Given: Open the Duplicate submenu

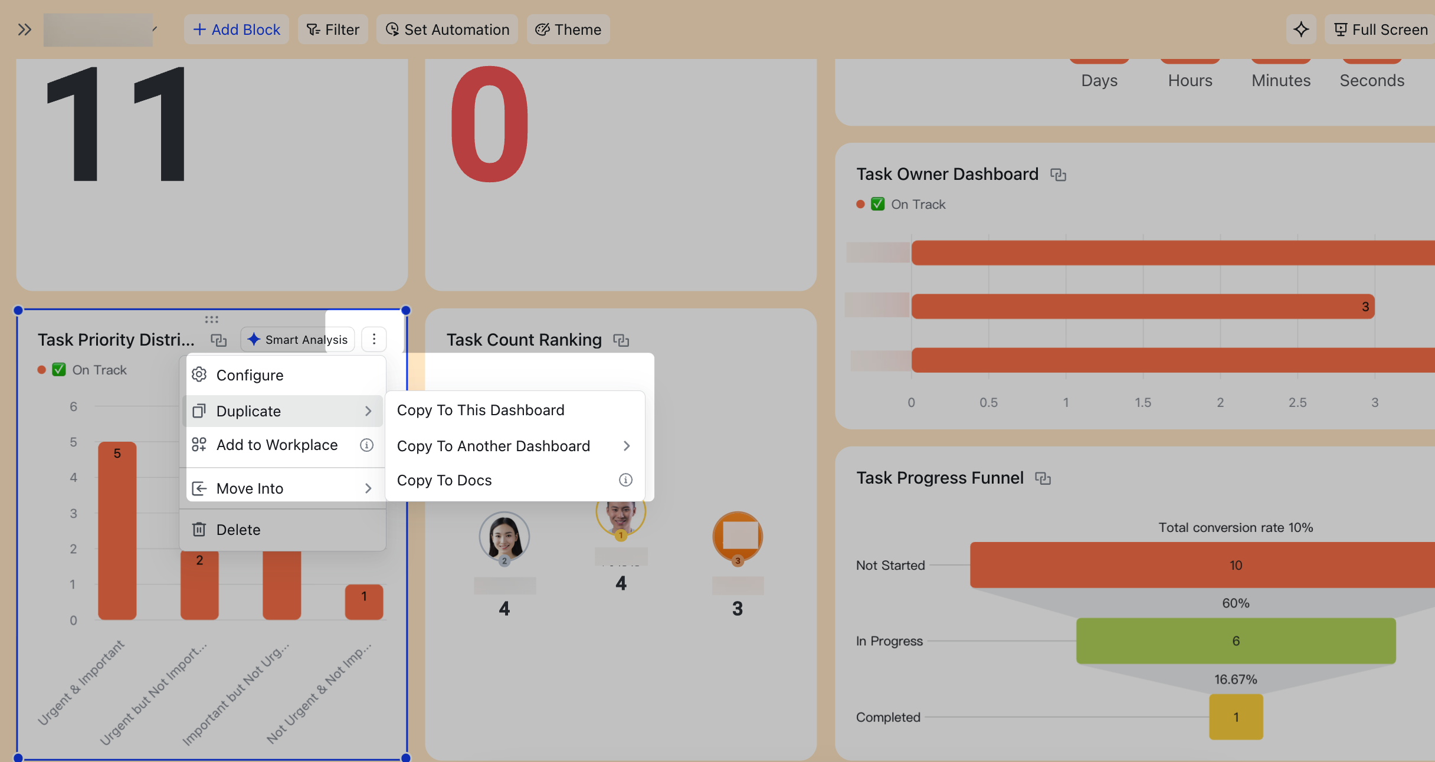Looking at the screenshot, I should click(x=284, y=411).
